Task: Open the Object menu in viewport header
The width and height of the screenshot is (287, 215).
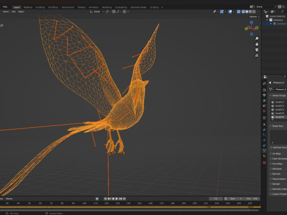Action: (21, 11)
